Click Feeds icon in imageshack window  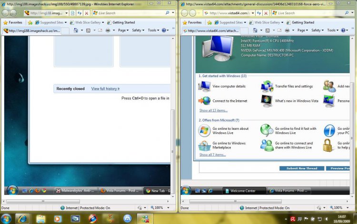point(88,30)
